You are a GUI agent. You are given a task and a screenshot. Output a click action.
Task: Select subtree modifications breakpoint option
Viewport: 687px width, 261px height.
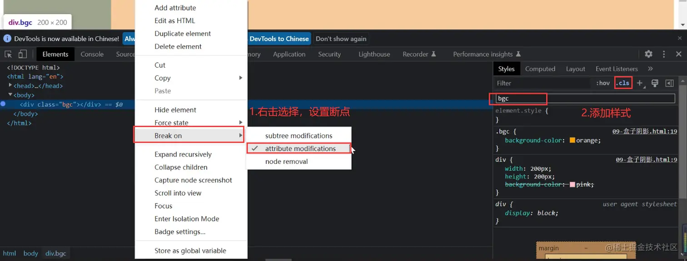299,136
